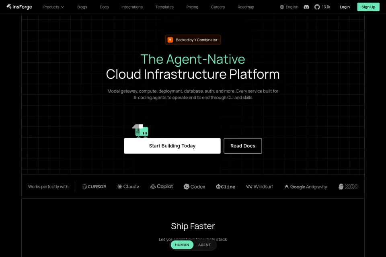Image resolution: width=386 pixels, height=257 pixels.
Task: Switch to AGENT mode
Action: coord(204,245)
